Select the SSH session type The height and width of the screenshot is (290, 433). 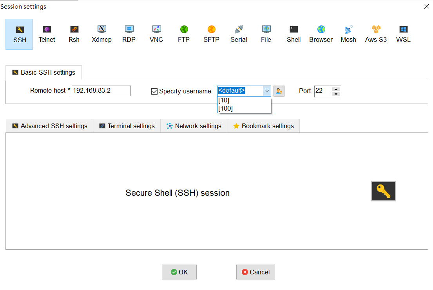[19, 34]
